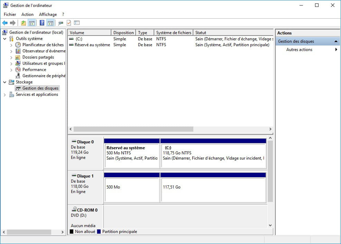Image resolution: width=341 pixels, height=244 pixels.
Task: Click the blue Partition principale legend swatch
Action: [x=99, y=232]
